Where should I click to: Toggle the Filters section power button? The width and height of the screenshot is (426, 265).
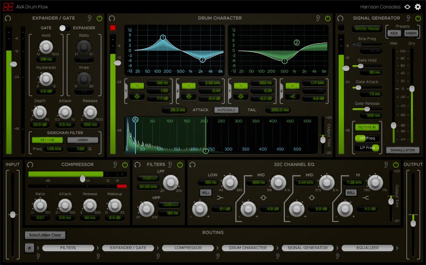click(x=179, y=165)
